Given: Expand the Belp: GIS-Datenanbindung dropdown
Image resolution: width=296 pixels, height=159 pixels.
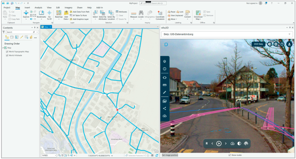Looking at the screenshot, I should tap(289, 34).
